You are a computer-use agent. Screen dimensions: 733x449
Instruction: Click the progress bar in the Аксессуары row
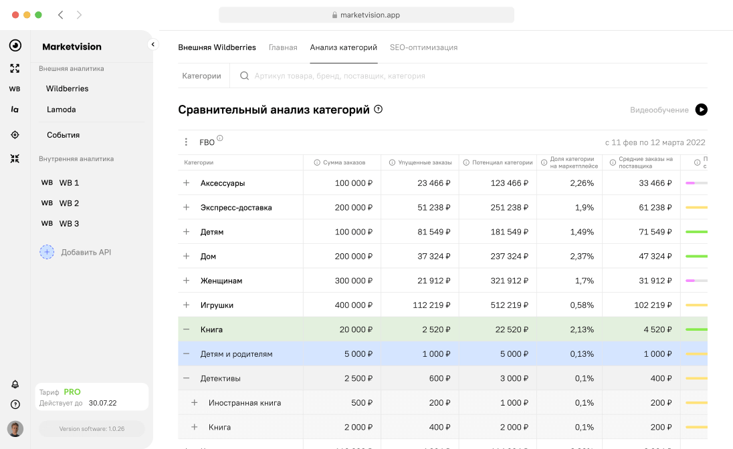point(696,183)
